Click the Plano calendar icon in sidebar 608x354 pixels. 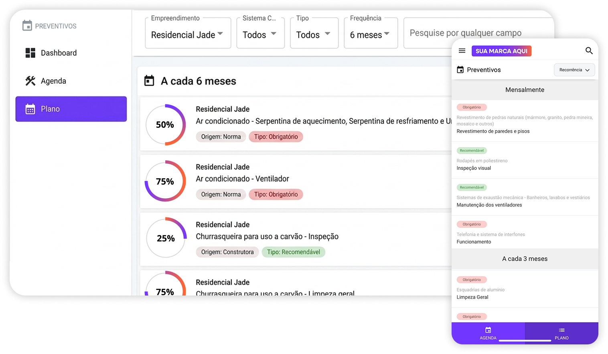tap(30, 109)
